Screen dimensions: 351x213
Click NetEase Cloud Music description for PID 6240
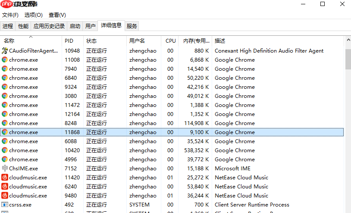tap(241, 186)
